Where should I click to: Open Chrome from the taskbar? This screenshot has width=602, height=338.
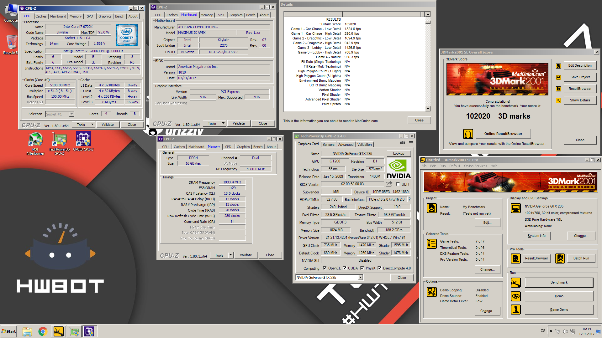pyautogui.click(x=43, y=331)
